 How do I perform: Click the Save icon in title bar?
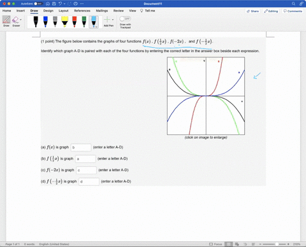(54, 4)
